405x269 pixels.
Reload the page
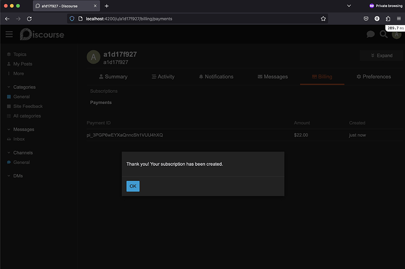click(x=29, y=19)
